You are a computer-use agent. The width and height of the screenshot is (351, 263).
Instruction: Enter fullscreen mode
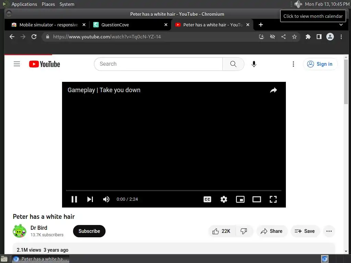(273, 199)
